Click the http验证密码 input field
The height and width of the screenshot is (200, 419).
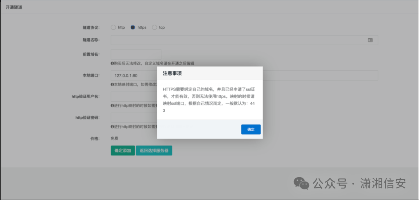tap(133, 118)
